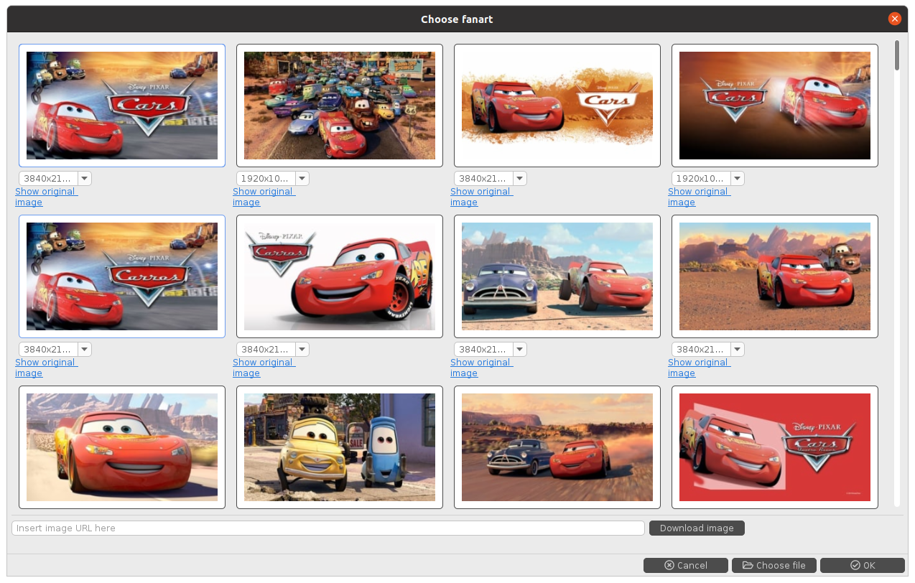Select McQueen with Mater in desert thumbnail
915x583 pixels.
(x=774, y=276)
